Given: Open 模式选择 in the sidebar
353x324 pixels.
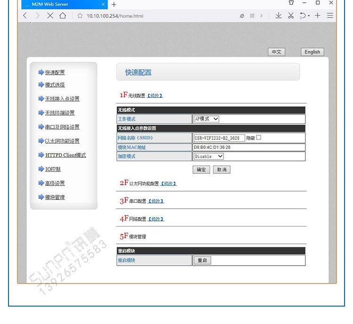Looking at the screenshot, I should pos(55,85).
